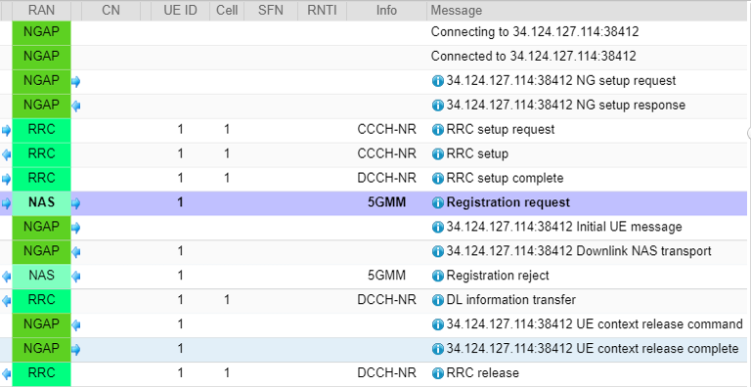Click the UE ID column header
The width and height of the screenshot is (751, 387).
click(180, 11)
